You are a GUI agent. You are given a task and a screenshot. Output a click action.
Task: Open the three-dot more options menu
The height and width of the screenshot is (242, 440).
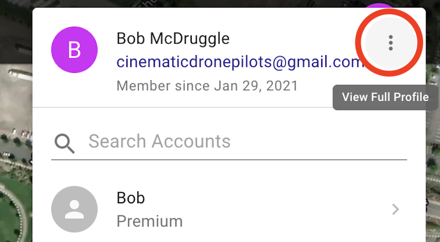(390, 43)
